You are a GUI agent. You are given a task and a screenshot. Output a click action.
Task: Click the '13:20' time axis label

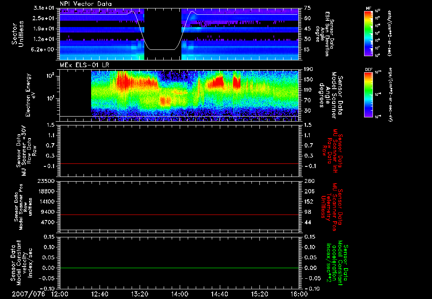point(140,294)
